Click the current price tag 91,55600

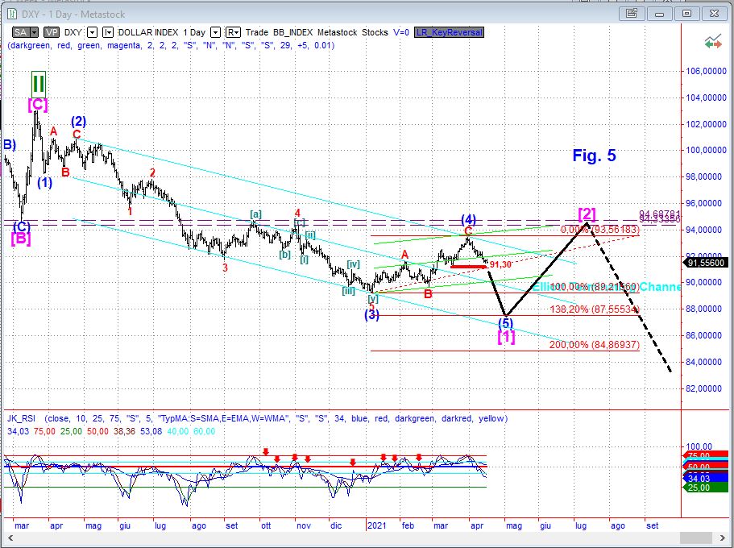[707, 263]
